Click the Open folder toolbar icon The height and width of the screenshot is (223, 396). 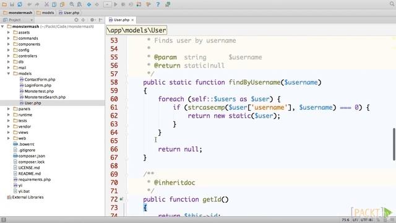click(x=4, y=4)
